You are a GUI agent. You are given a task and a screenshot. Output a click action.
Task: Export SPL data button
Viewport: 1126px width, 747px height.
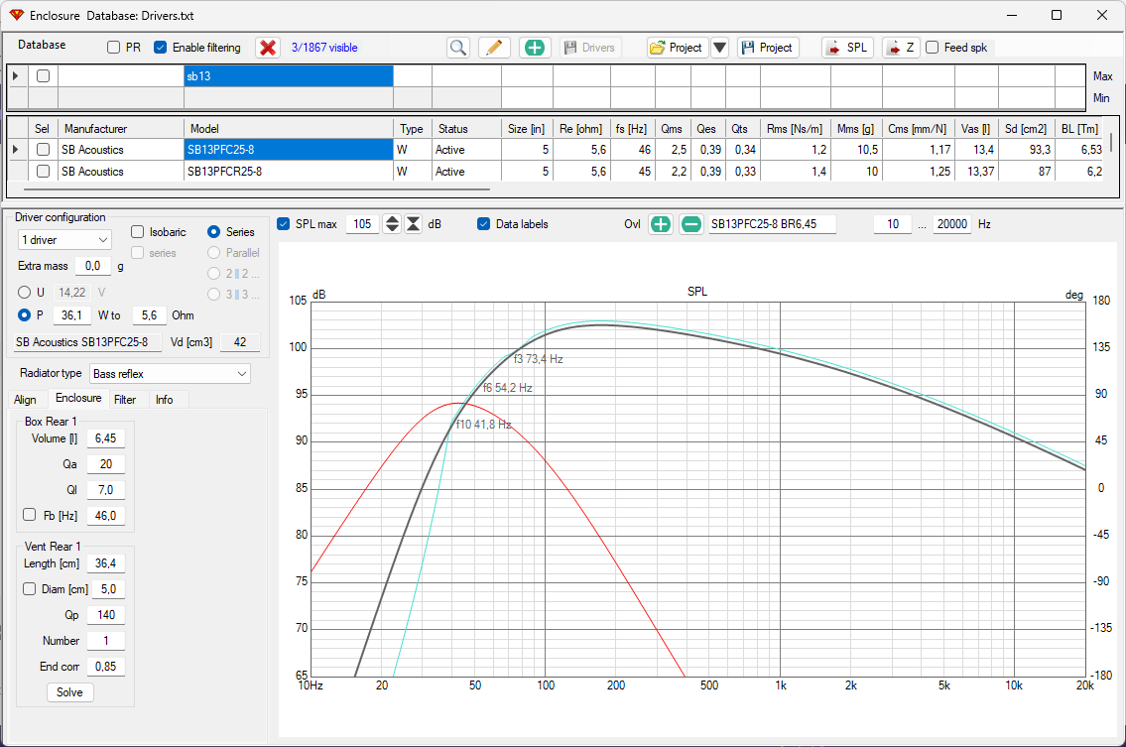pyautogui.click(x=847, y=48)
